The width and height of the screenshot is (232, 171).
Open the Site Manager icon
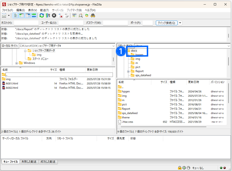coord(4,16)
